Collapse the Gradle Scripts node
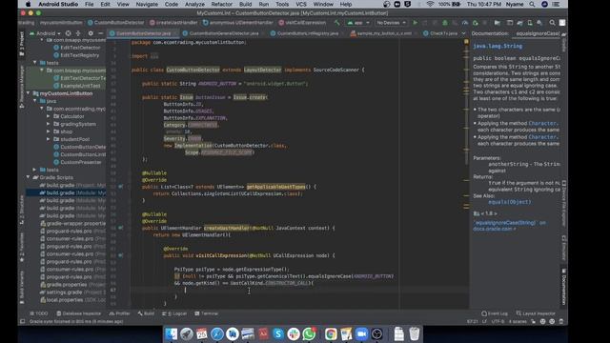Image resolution: width=610 pixels, height=343 pixels. [29, 177]
